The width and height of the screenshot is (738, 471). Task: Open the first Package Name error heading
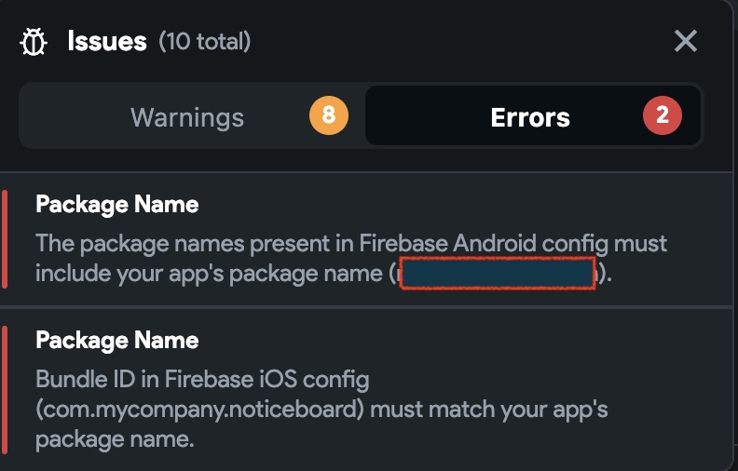(117, 205)
